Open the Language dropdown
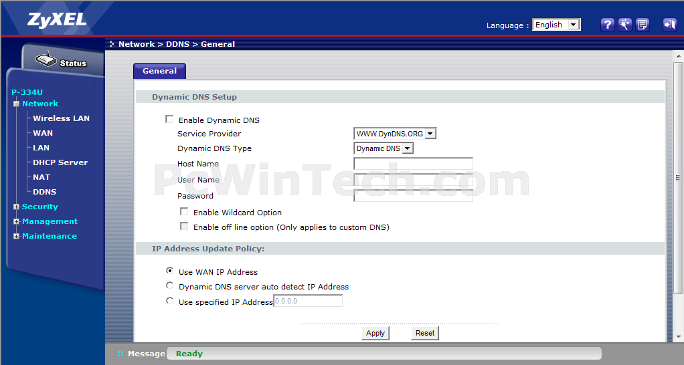Screen dimensions: 684x365 pyautogui.click(x=557, y=25)
